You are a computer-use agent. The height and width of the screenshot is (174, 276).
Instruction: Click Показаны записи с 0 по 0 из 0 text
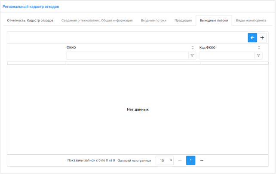(x=91, y=160)
